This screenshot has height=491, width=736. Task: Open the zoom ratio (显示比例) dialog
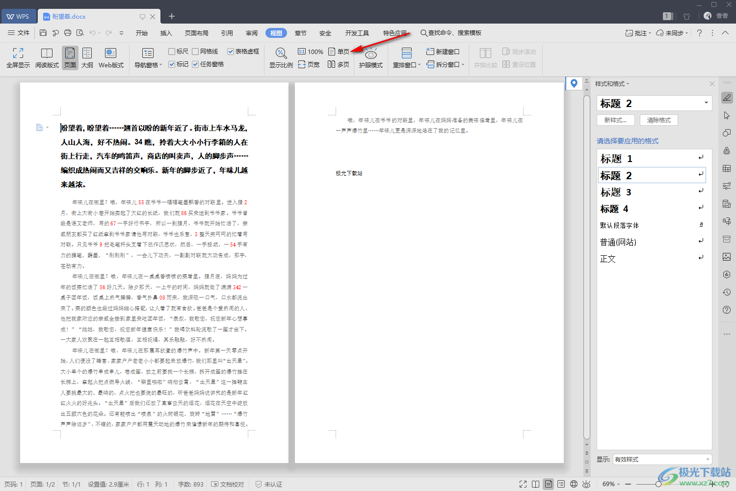281,57
